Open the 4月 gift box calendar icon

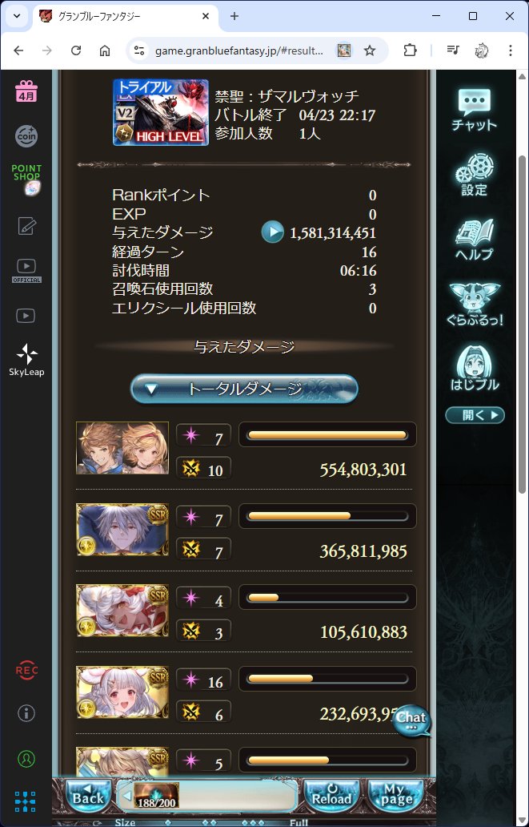point(26,92)
